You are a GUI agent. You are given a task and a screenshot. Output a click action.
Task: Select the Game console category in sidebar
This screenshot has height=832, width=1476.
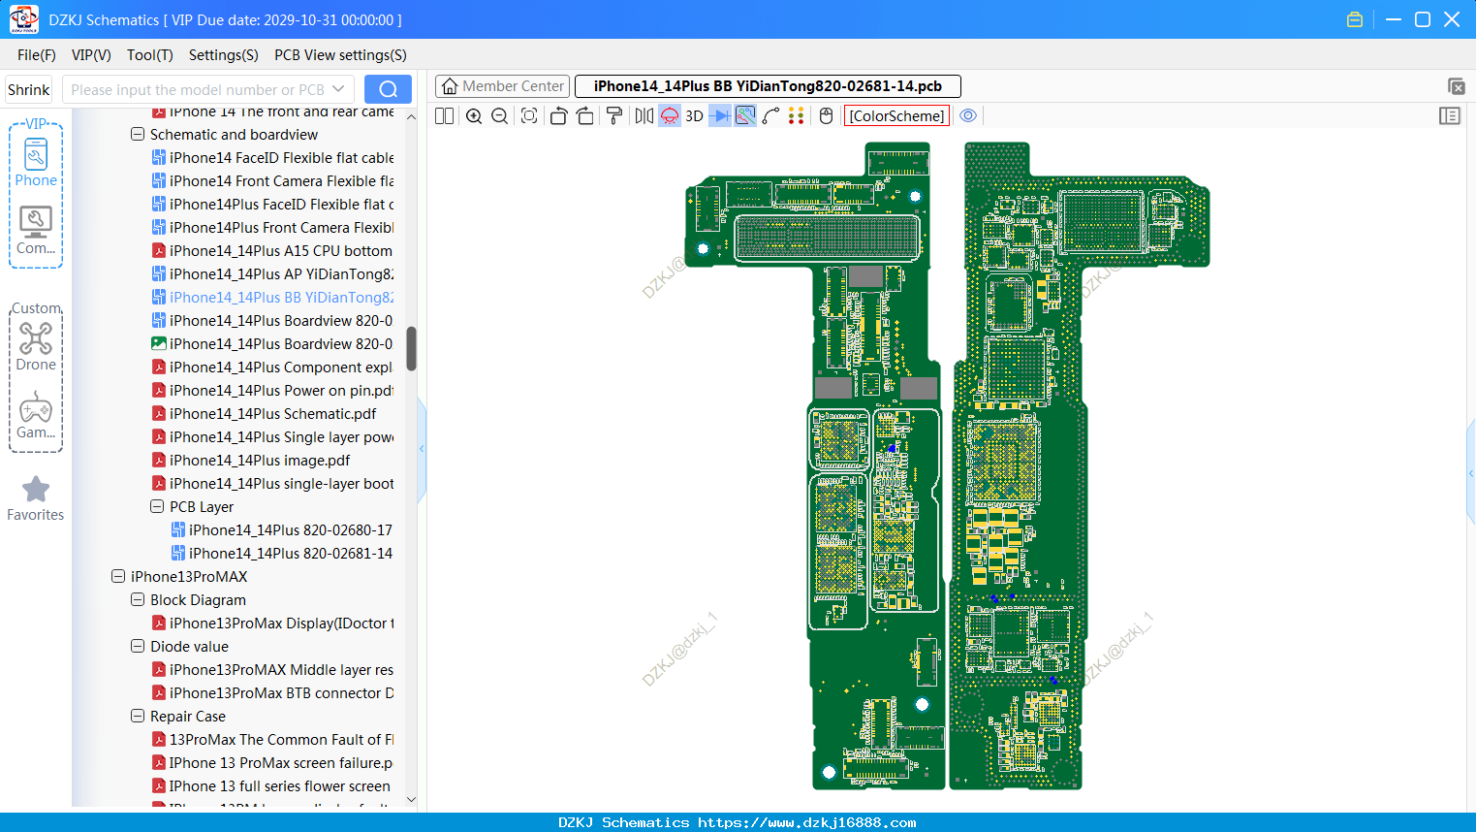tap(36, 415)
